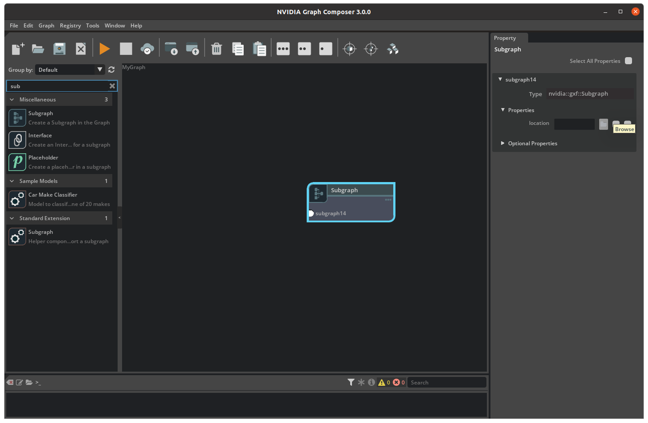The height and width of the screenshot is (423, 648).
Task: Clear the console log
Action: [10, 382]
